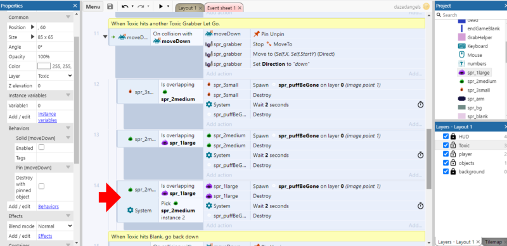This screenshot has height=246, width=507.
Task: Toggle visibility checkbox of HUD layer
Action: coord(446,137)
